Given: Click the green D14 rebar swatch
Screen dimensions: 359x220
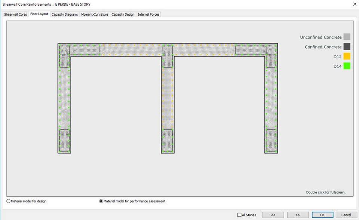Looking at the screenshot, I should click(x=347, y=66).
